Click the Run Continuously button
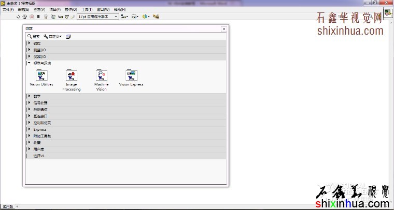 tap(25, 17)
